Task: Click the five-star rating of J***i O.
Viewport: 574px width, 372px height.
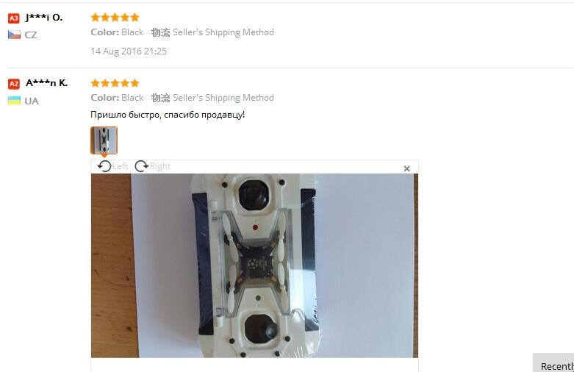Action: [x=115, y=17]
